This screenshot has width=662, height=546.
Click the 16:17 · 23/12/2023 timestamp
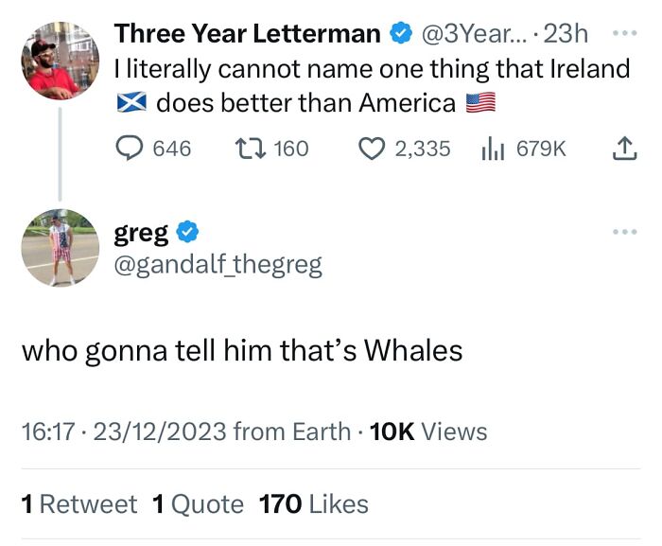tap(124, 432)
